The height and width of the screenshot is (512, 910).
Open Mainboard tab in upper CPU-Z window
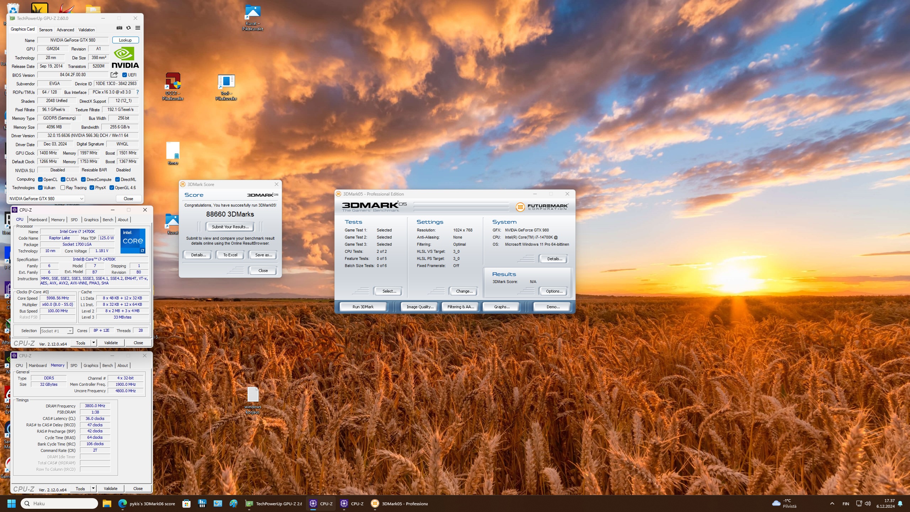(38, 220)
